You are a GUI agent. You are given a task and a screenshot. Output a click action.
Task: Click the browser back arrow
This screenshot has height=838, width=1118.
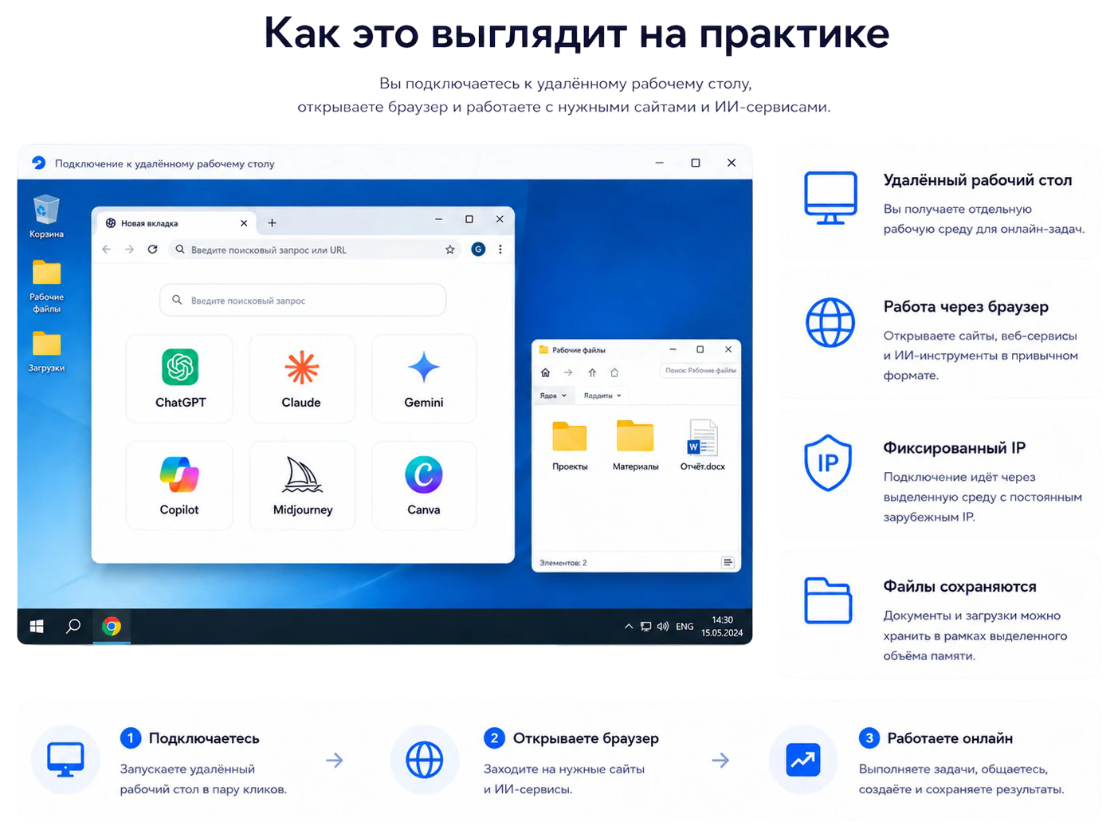tap(107, 250)
